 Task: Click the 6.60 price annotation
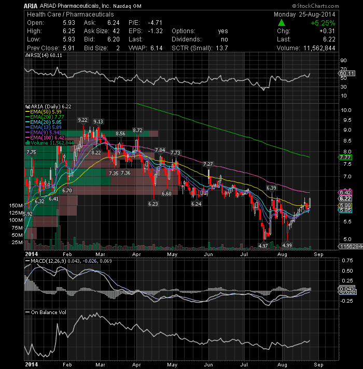click(x=166, y=193)
